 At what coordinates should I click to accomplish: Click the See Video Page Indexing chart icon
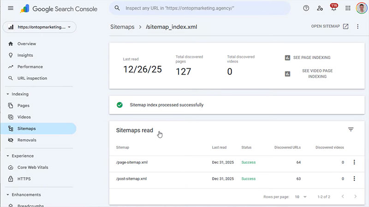pyautogui.click(x=287, y=74)
